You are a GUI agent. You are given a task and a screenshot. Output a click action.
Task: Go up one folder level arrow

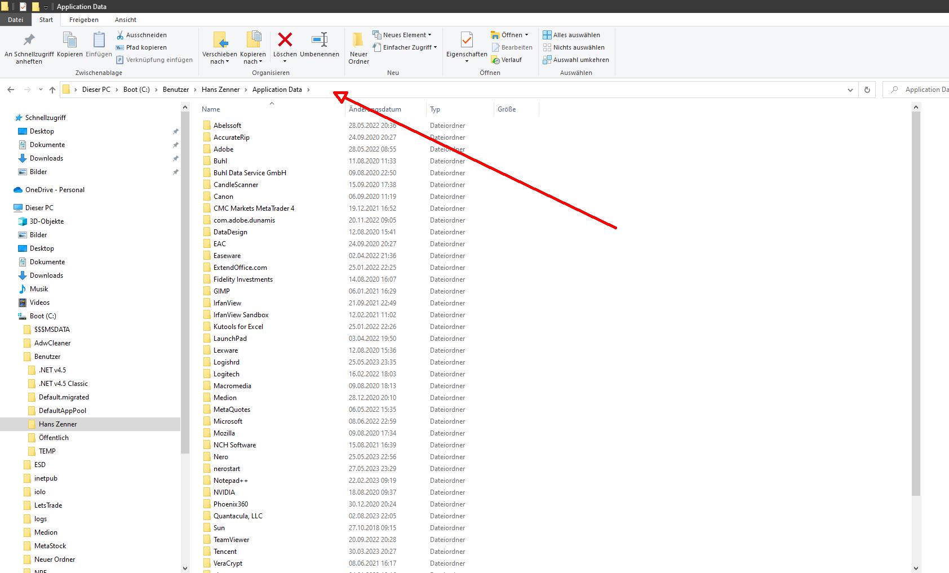pos(52,90)
